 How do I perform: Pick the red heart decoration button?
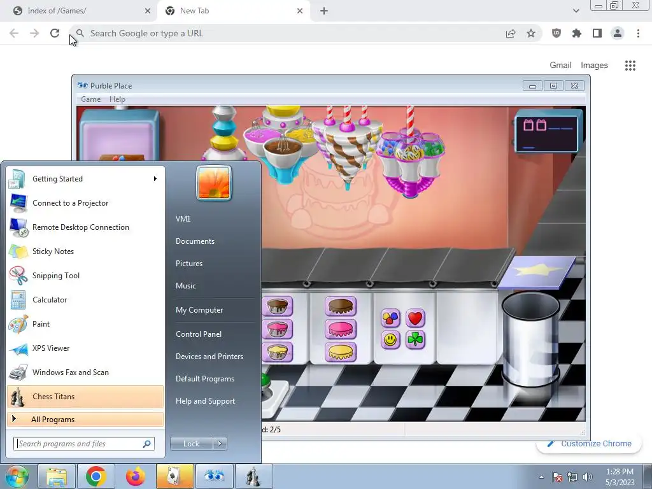pos(415,318)
